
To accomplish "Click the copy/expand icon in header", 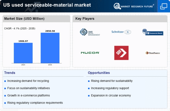I will (164, 6).
